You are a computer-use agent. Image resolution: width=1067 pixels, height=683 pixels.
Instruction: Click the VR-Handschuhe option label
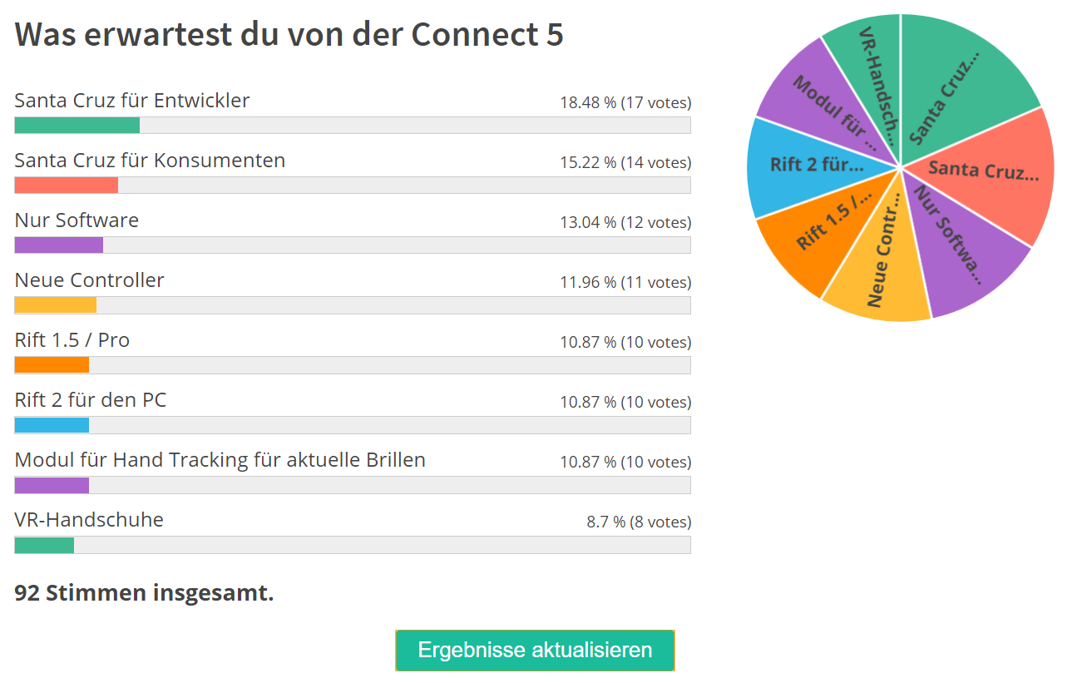(89, 520)
